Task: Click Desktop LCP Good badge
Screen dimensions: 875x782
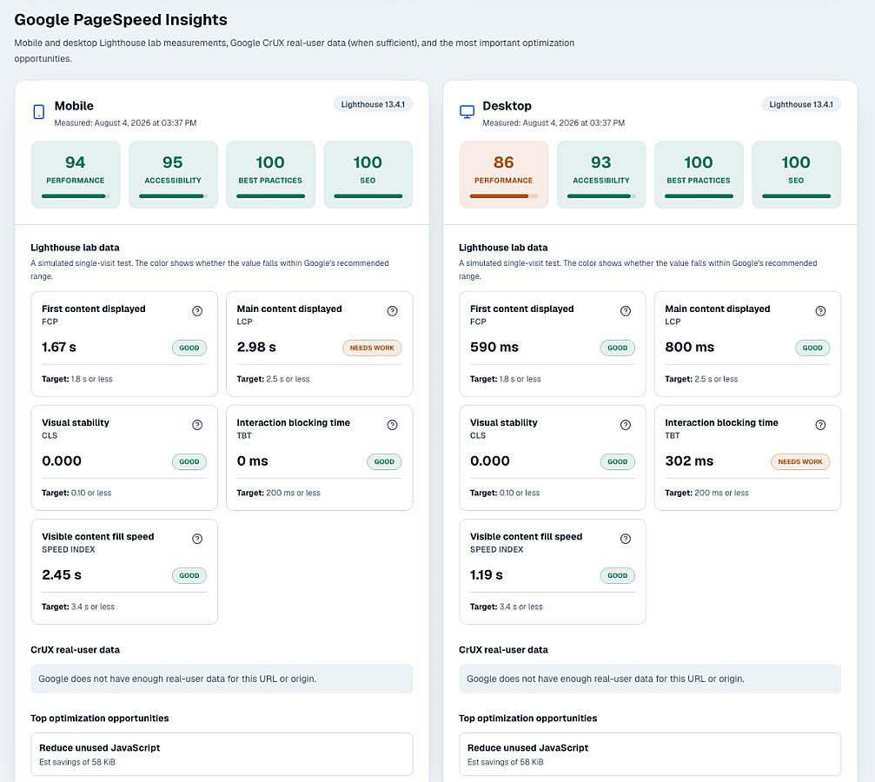Action: (812, 348)
